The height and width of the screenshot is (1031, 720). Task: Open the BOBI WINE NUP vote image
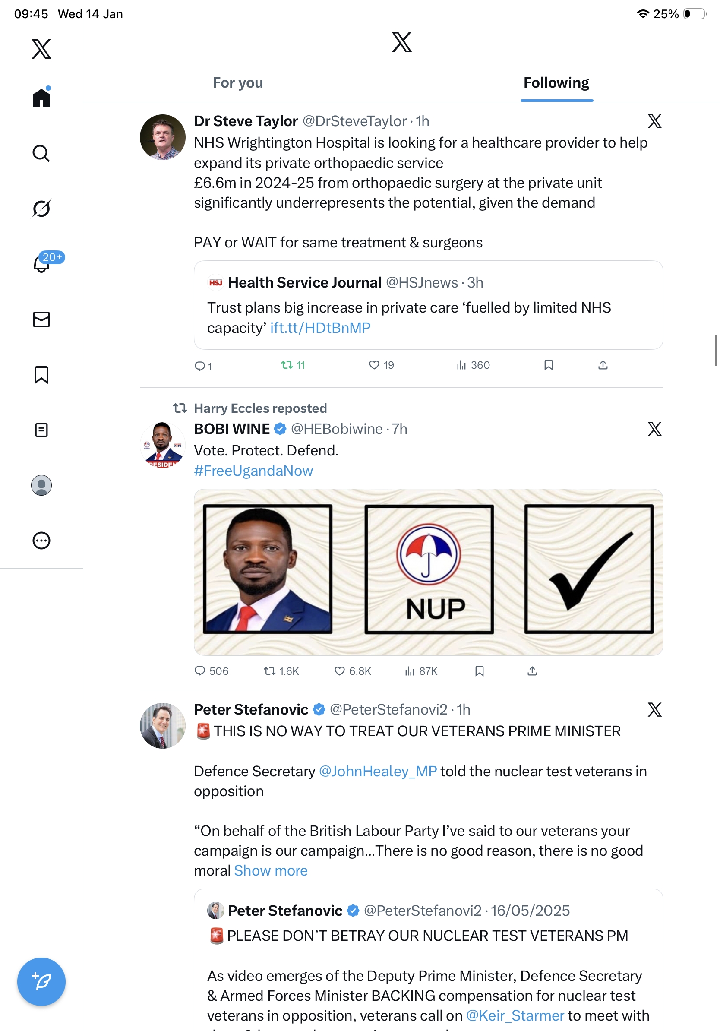(x=428, y=572)
